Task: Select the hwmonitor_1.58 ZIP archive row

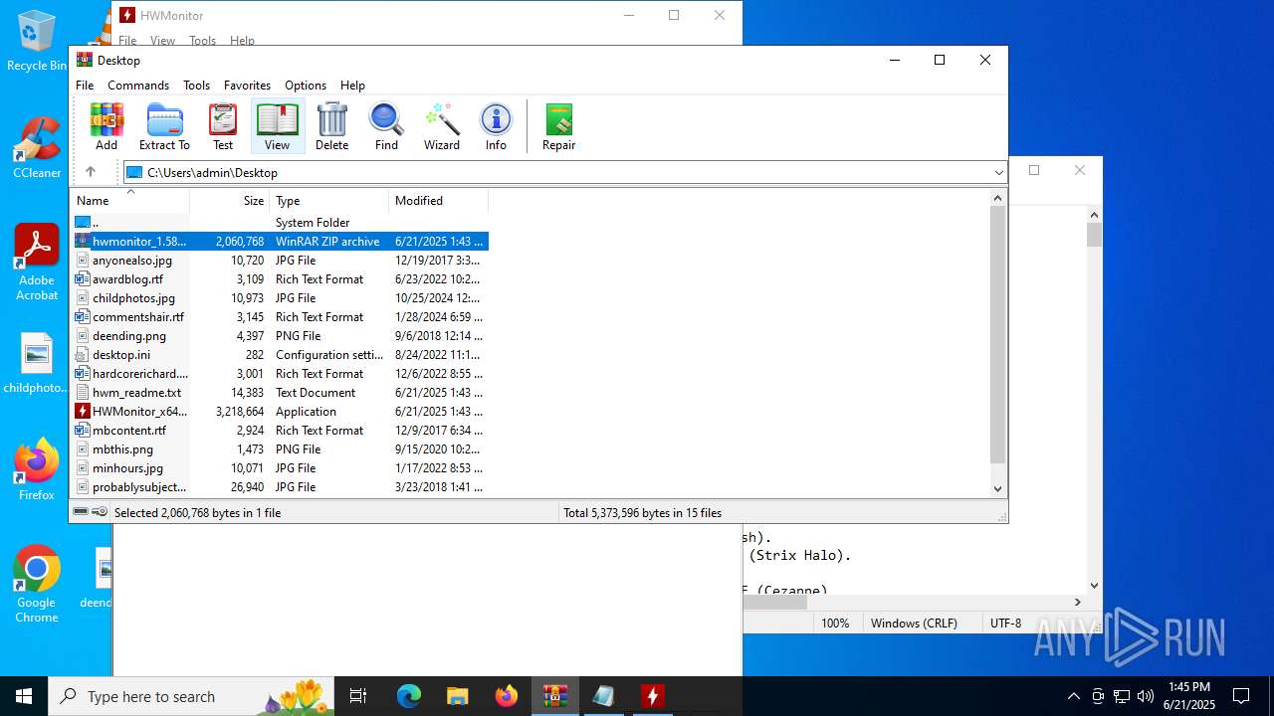Action: (x=280, y=242)
